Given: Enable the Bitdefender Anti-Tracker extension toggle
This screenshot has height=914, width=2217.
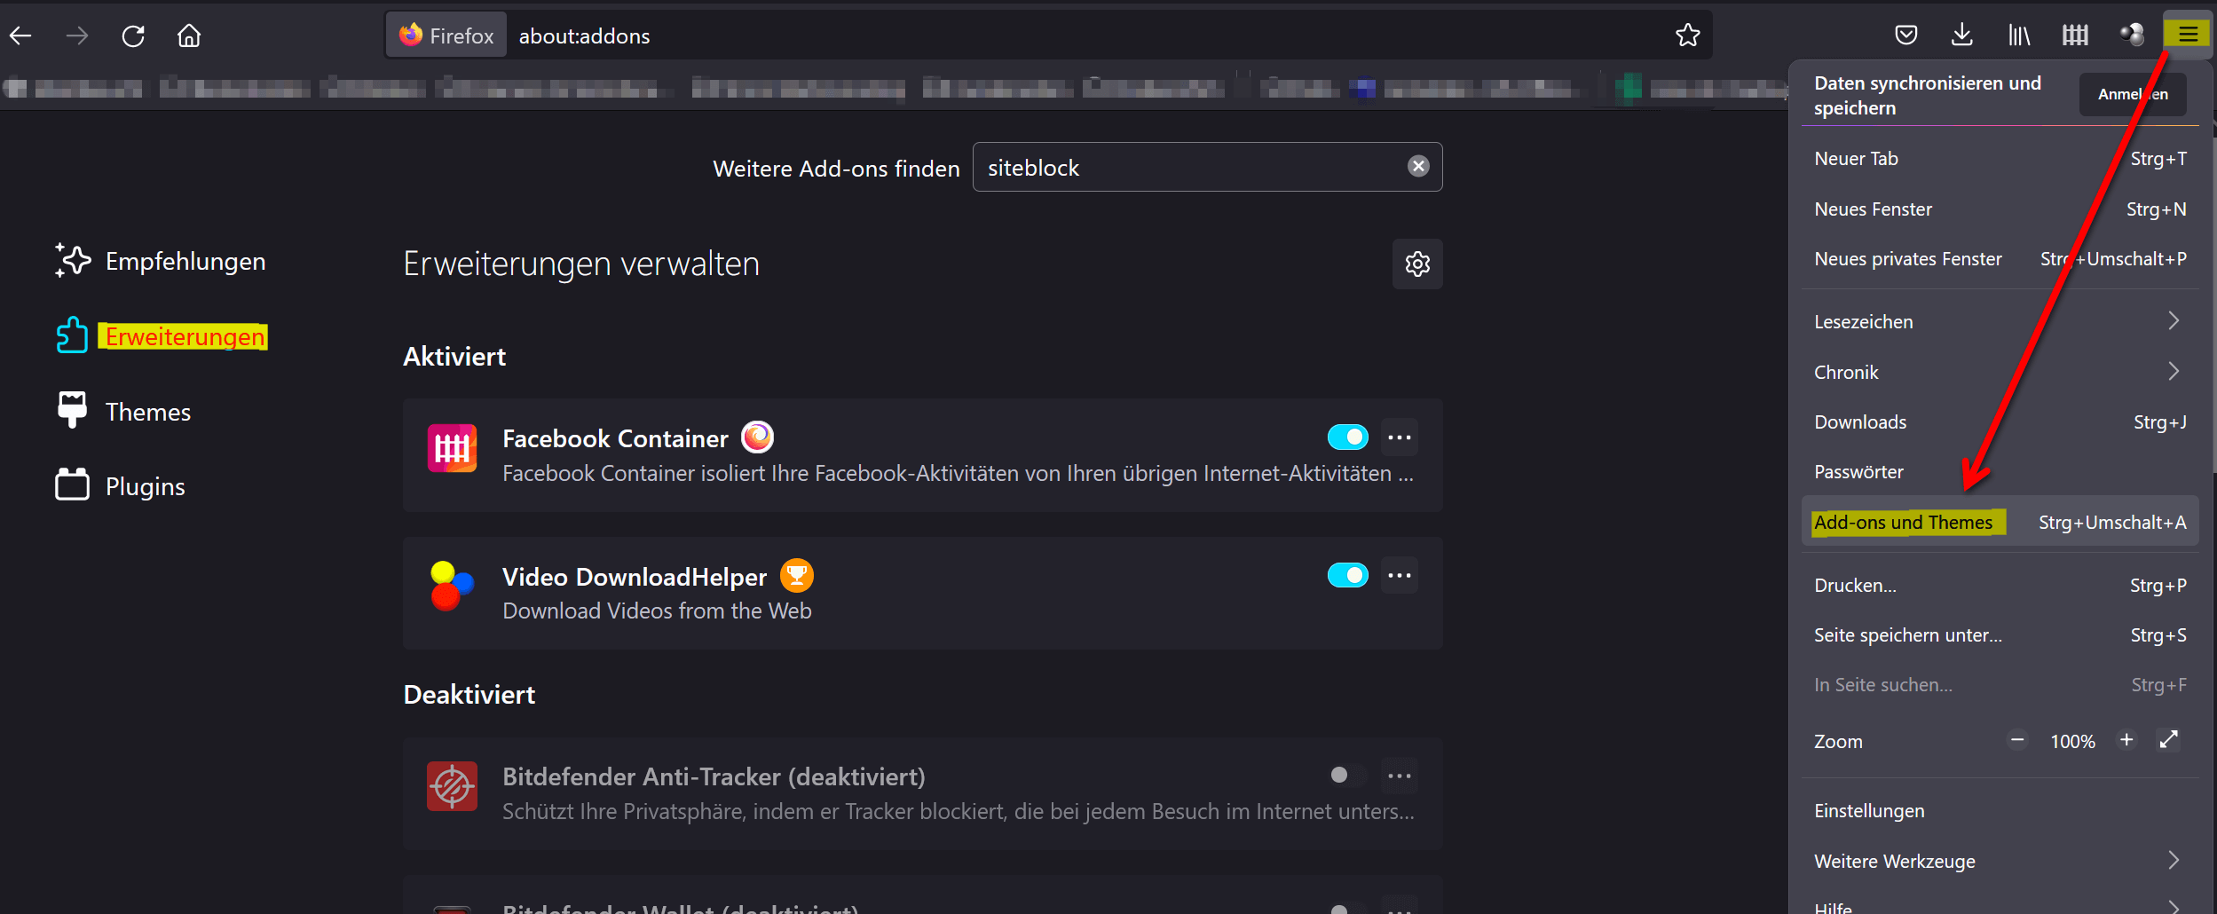Looking at the screenshot, I should click(x=1347, y=776).
